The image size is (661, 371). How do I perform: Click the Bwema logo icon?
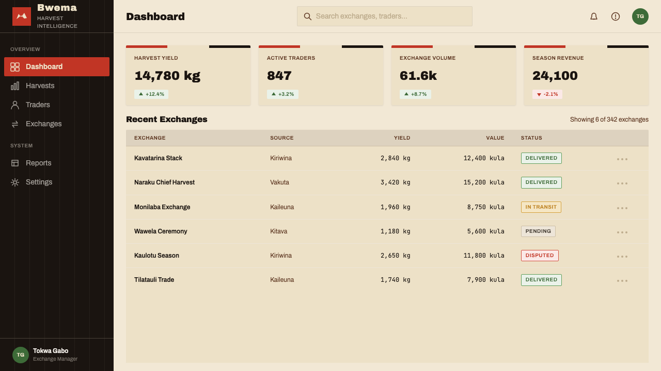22,16
